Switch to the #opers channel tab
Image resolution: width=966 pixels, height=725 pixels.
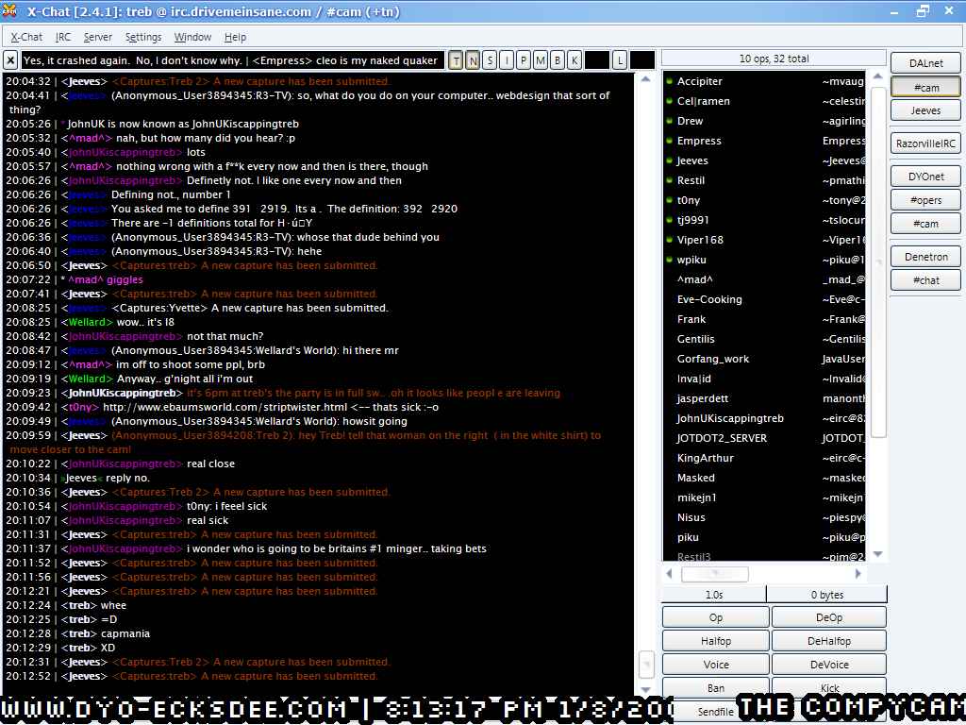[925, 200]
